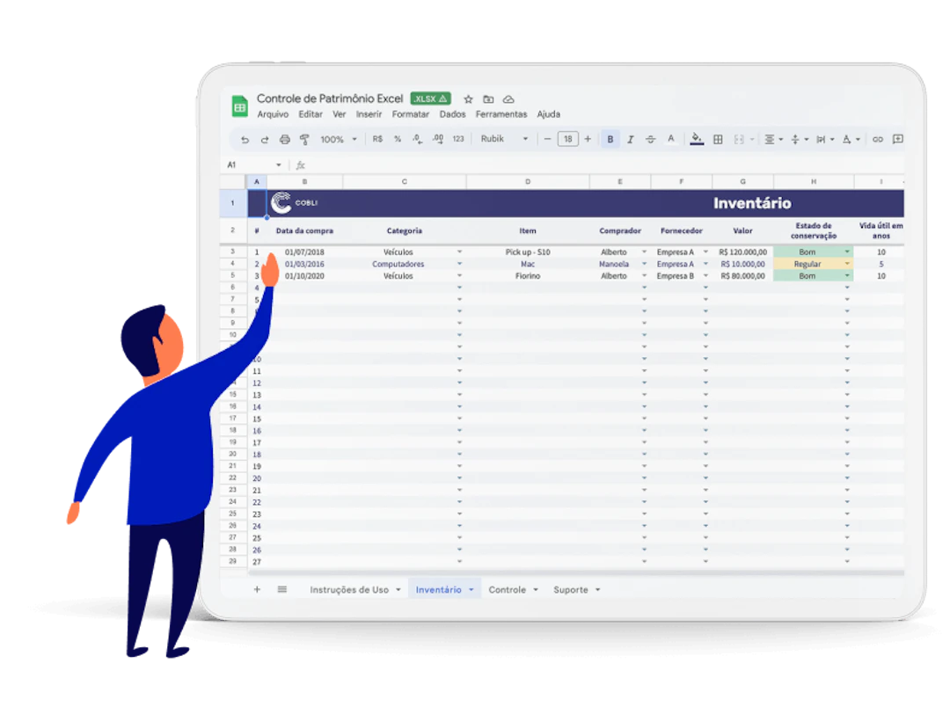Increase decimal places

(438, 139)
